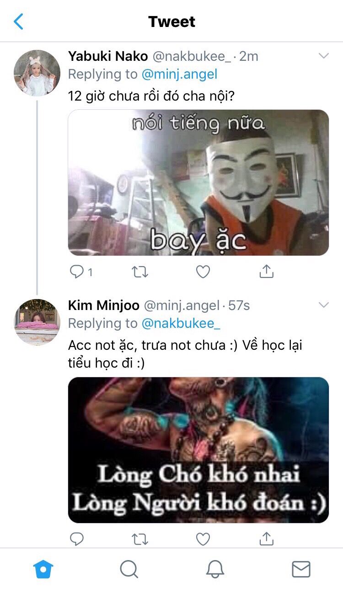This screenshot has width=343, height=593.
Task: View Kim Minjoo's profile picture
Action: (37, 322)
